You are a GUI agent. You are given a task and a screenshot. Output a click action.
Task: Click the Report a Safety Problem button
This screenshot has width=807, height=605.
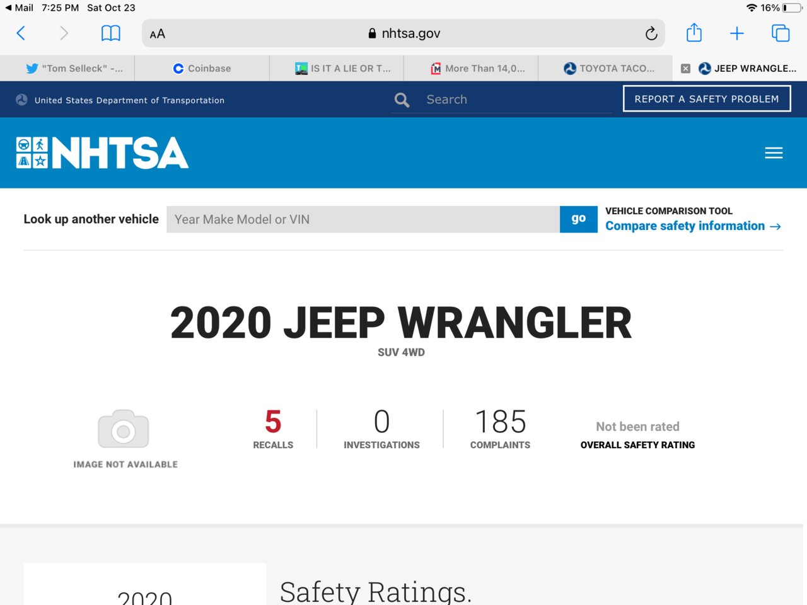coord(707,99)
